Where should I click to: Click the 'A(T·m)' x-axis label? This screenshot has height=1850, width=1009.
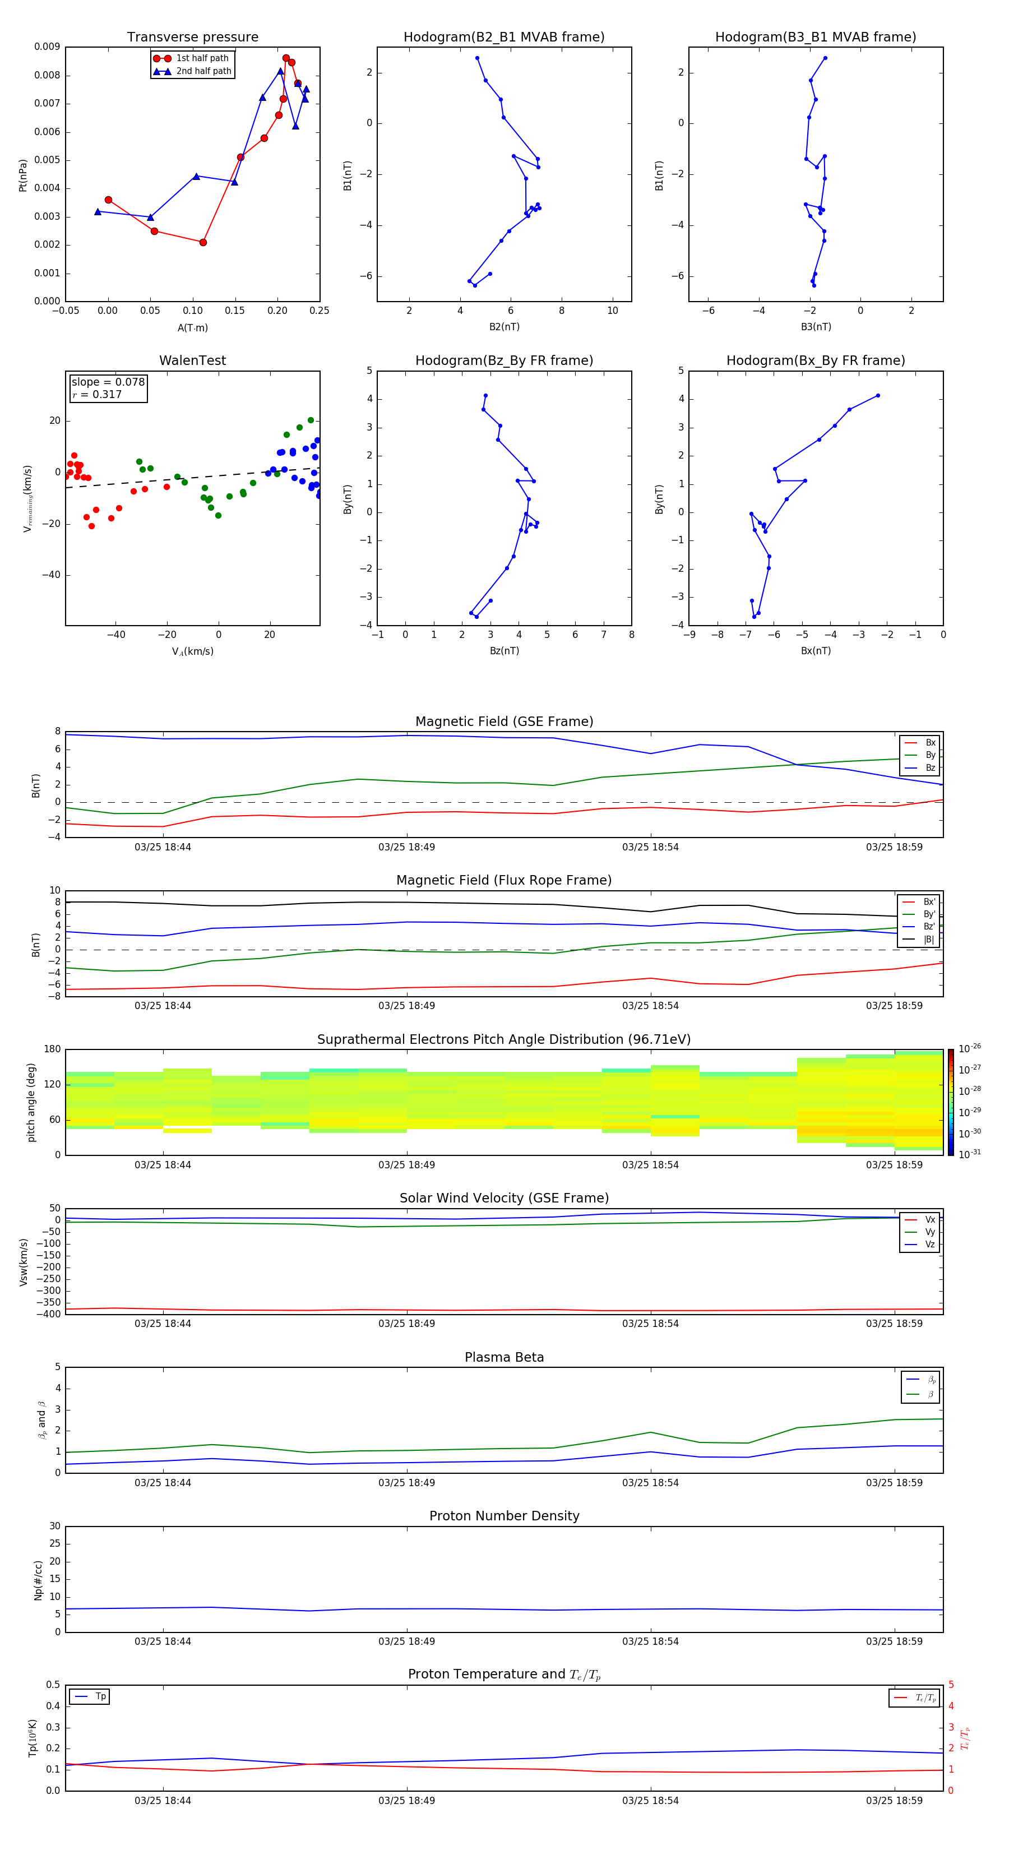192,327
